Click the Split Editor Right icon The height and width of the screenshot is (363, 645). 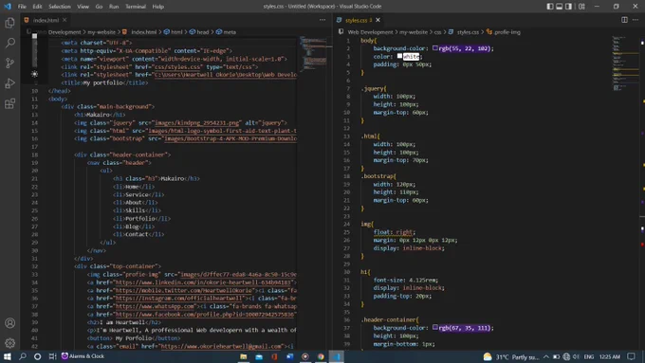coord(624,20)
